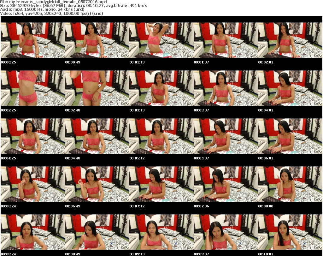
Task: Choose the thumbnail frame at 00:08:00
Action: [290, 184]
